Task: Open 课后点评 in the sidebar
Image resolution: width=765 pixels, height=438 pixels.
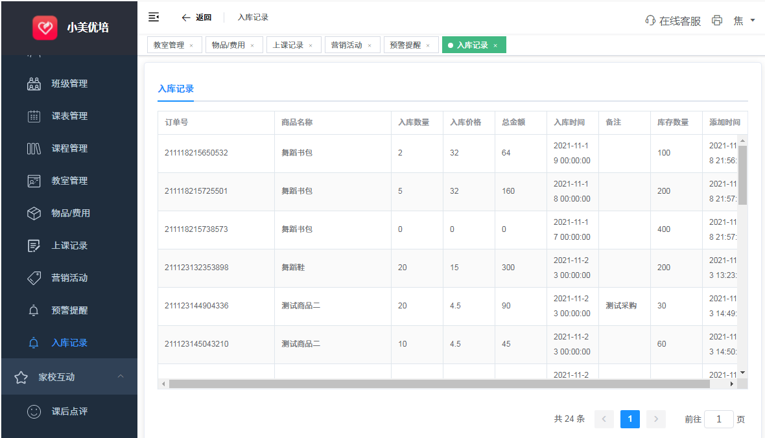Action: pyautogui.click(x=69, y=411)
